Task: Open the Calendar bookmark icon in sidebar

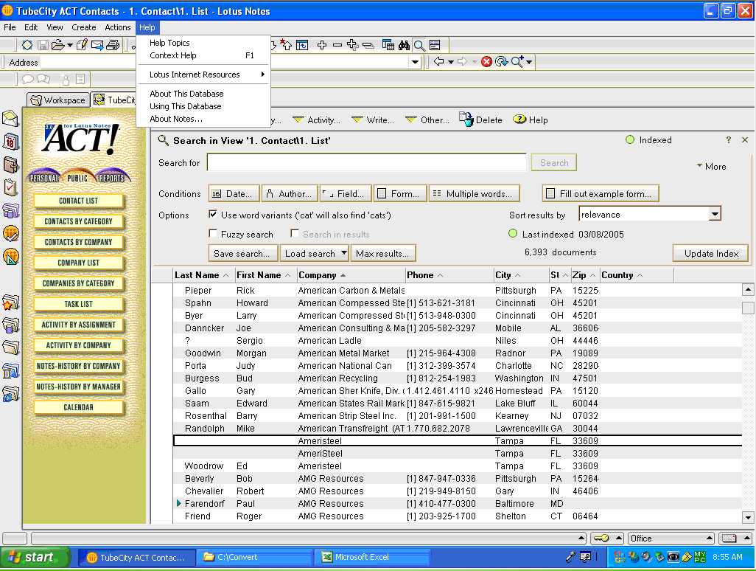Action: (x=10, y=142)
